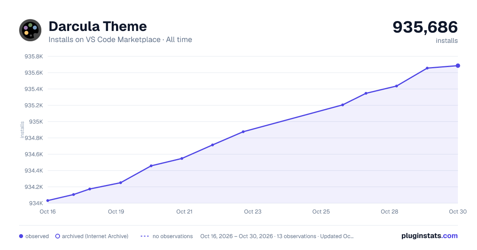This screenshot has height=250, width=477.
Task: Click the 'Darcula Theme' title
Action: click(x=98, y=27)
